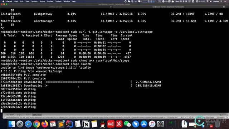Click the '8738e5bbaf1d: Downloading' progress line
Image resolution: width=229 pixels, height=129 pixels.
coord(81,82)
